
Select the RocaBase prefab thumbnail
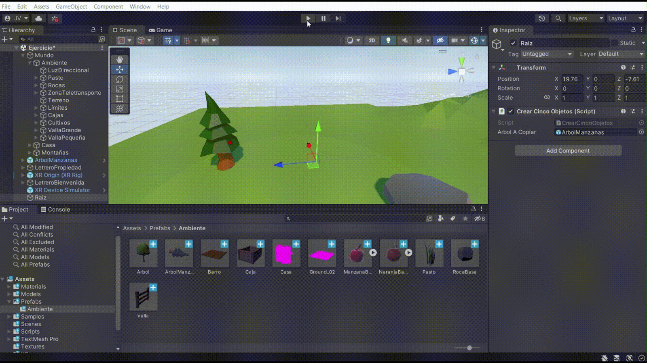click(465, 253)
